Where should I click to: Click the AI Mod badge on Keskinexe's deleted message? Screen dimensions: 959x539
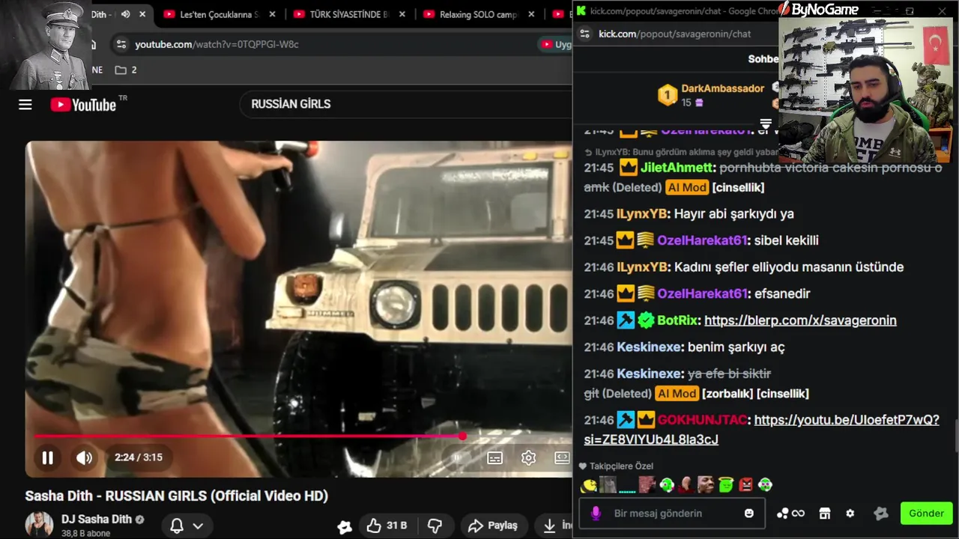677,394
